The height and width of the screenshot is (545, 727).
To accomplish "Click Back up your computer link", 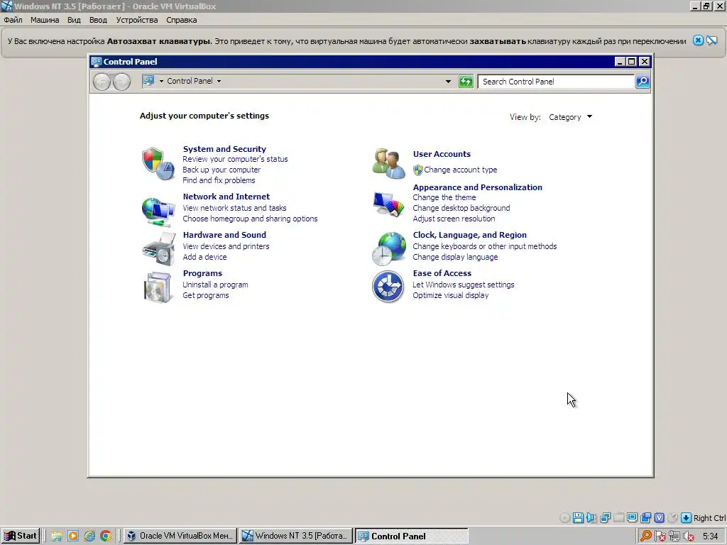I will [x=222, y=170].
